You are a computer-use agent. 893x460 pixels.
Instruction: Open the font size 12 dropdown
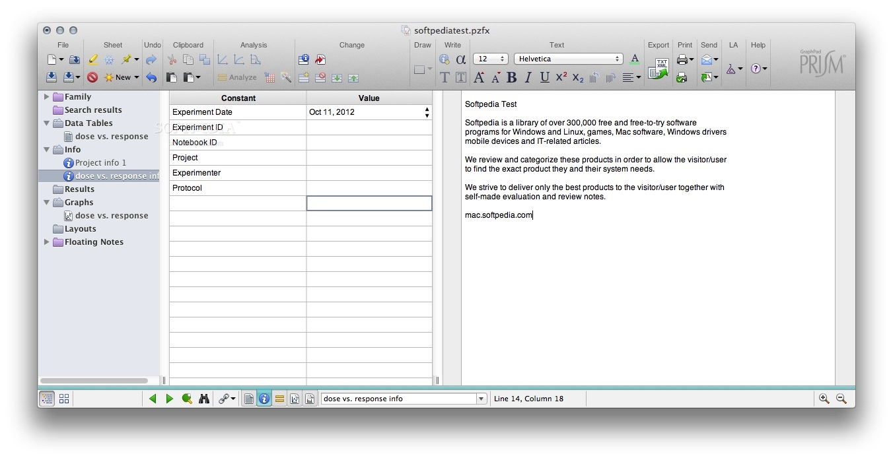[x=490, y=59]
